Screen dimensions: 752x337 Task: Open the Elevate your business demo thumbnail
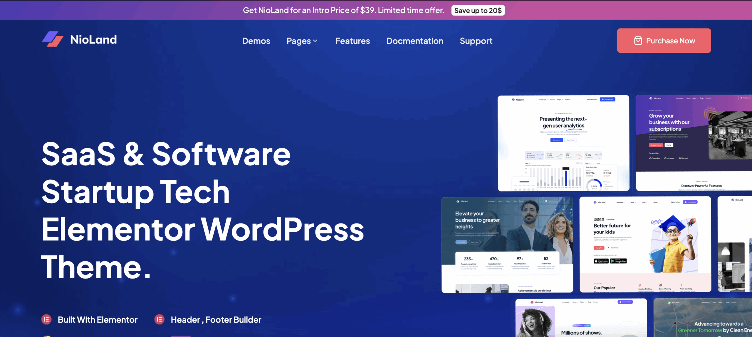pos(507,245)
